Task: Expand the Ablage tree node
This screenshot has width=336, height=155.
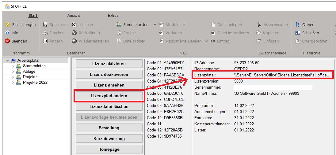Action: 13,72
